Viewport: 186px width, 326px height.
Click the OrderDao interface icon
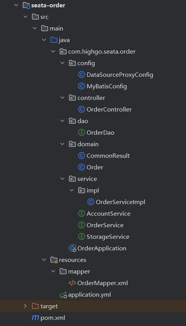tap(82, 132)
